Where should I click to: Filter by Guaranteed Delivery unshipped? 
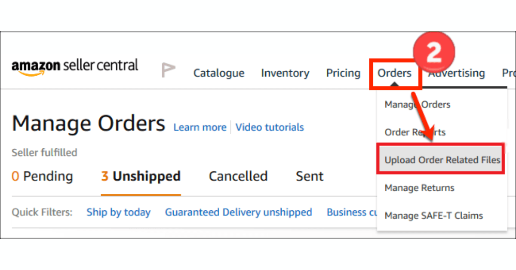pos(238,212)
